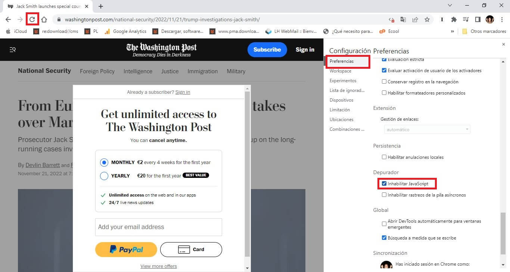Open Chrome's three-dot main menu
This screenshot has width=510, height=272.
pos(502,19)
